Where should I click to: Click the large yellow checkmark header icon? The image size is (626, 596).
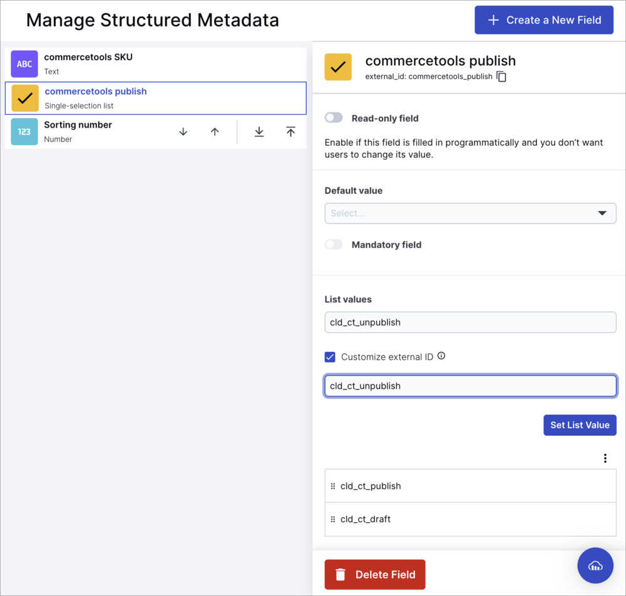pos(338,67)
